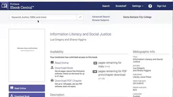173x97 pixels.
Task: Open the Settings dropdown menu
Action: (x=138, y=6)
